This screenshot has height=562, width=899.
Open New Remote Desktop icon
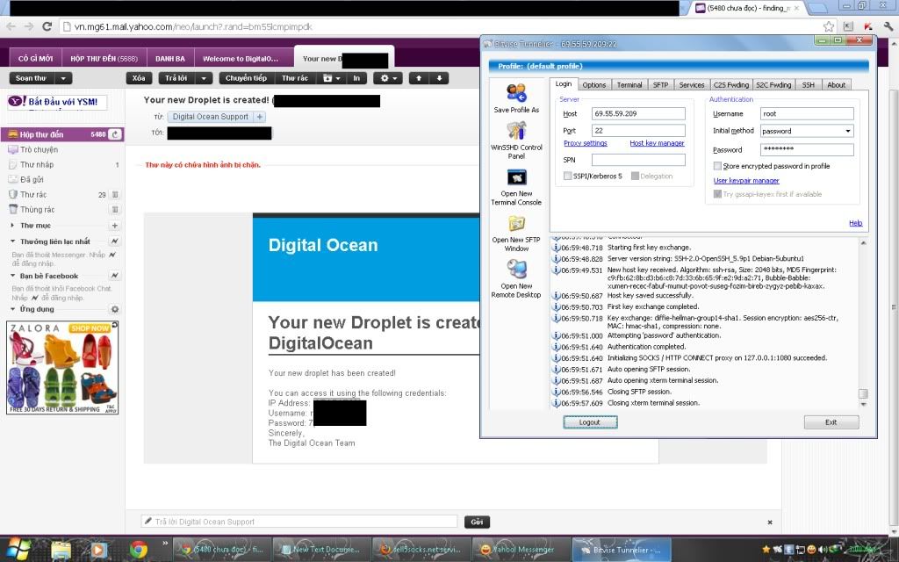tap(516, 278)
